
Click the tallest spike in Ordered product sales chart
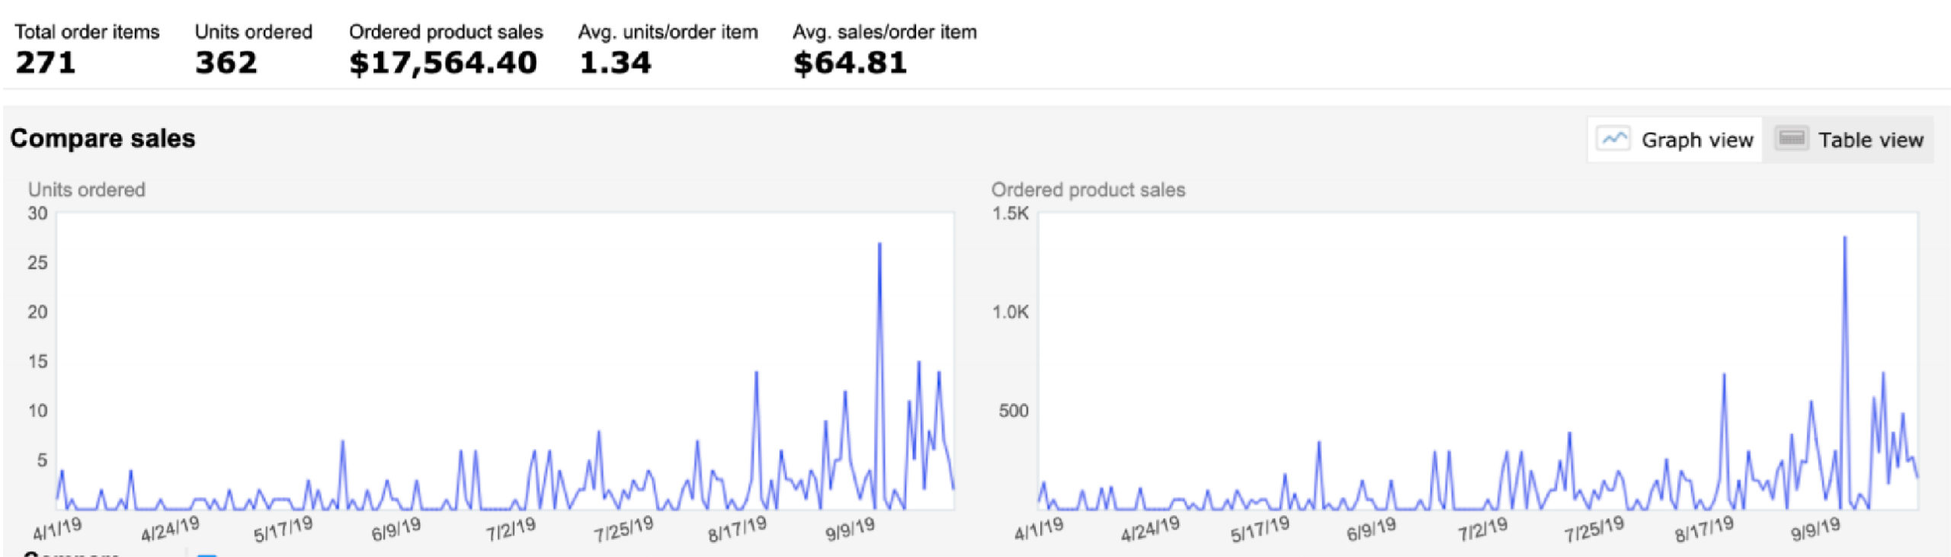coord(1844,238)
